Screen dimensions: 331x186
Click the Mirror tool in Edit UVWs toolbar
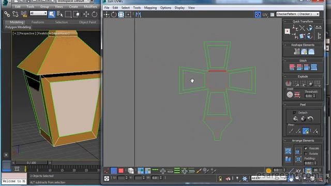(x=138, y=14)
